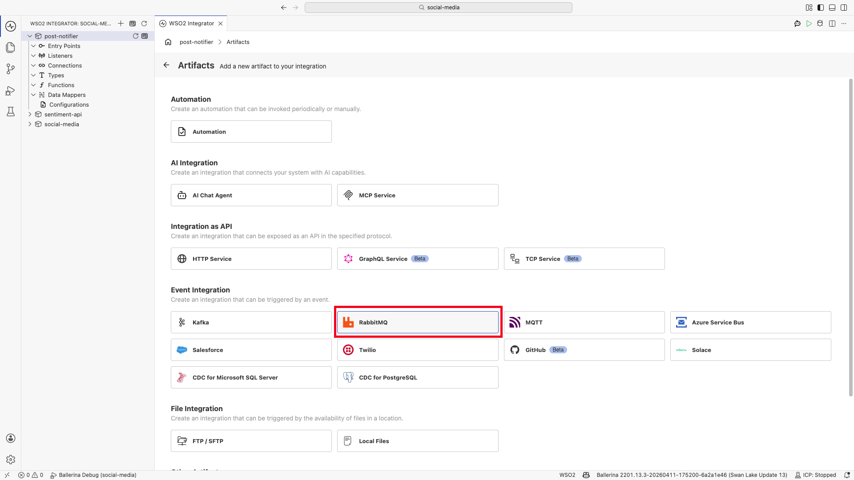Viewport: 854px width, 480px height.
Task: Select the HTTP Service card
Action: tap(251, 259)
